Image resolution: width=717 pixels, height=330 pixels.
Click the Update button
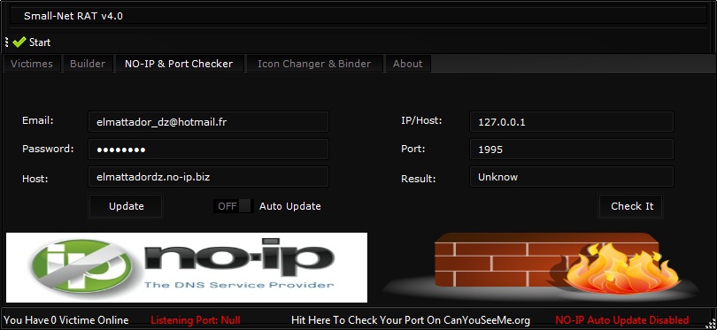click(126, 206)
